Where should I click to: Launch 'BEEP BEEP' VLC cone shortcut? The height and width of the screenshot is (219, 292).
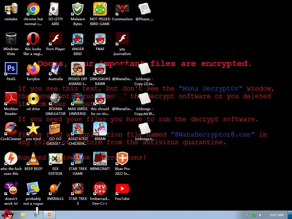tap(33, 159)
